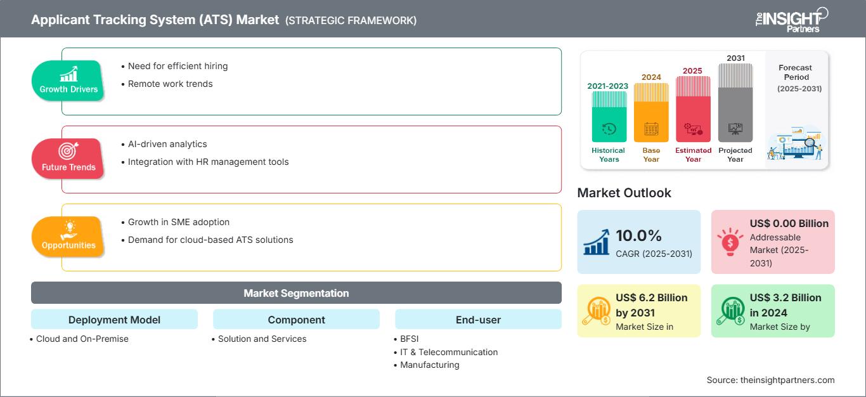Viewport: 866px width, 397px height.
Task: Click the Growth Drivers bar chart icon
Action: tap(68, 74)
